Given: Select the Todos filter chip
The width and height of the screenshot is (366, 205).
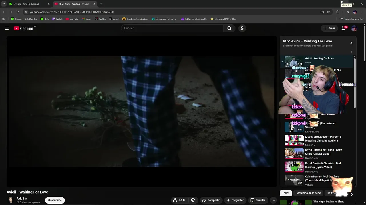Looking at the screenshot, I should click(286, 193).
